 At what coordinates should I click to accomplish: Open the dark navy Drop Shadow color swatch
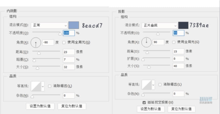[183, 25]
